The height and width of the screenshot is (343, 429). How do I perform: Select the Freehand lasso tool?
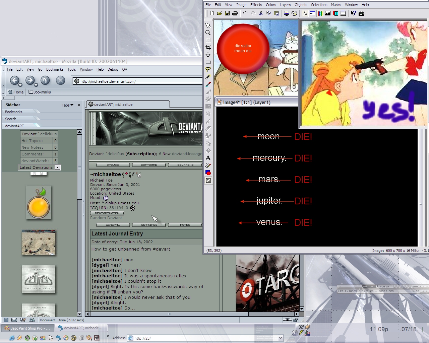[x=208, y=70]
